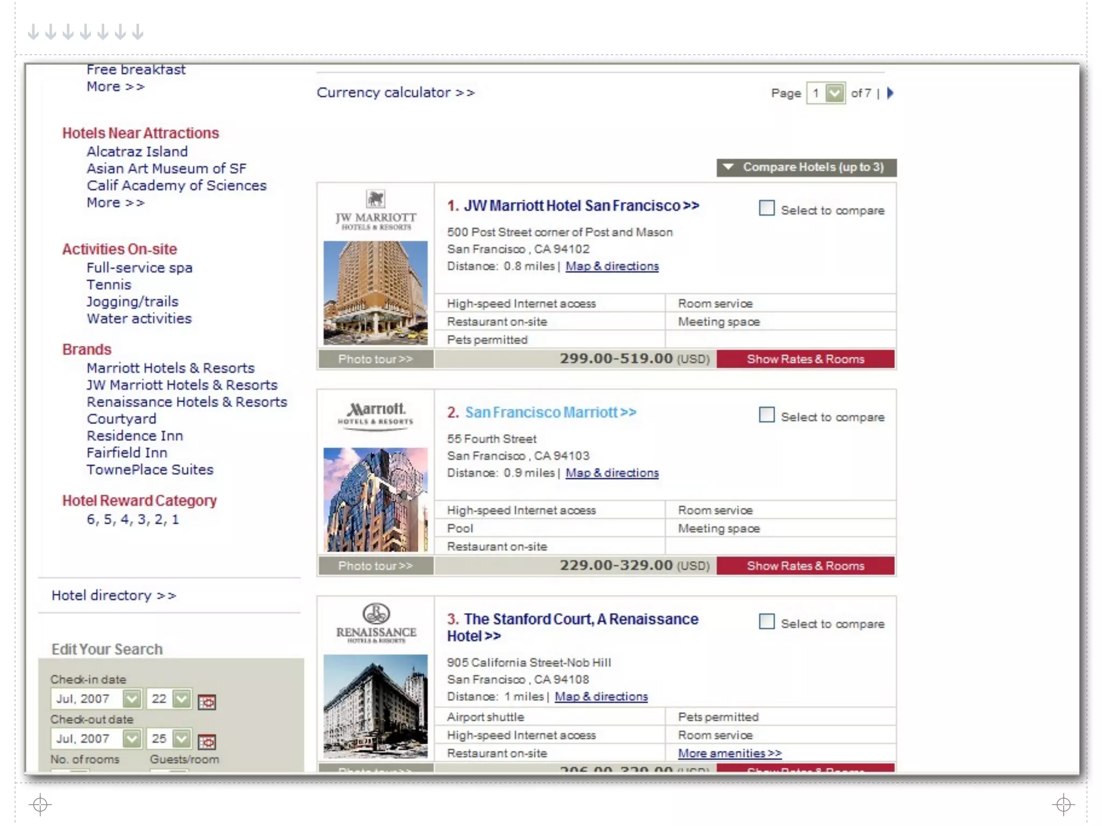
Task: Open the Currency calculator link
Action: pos(395,92)
